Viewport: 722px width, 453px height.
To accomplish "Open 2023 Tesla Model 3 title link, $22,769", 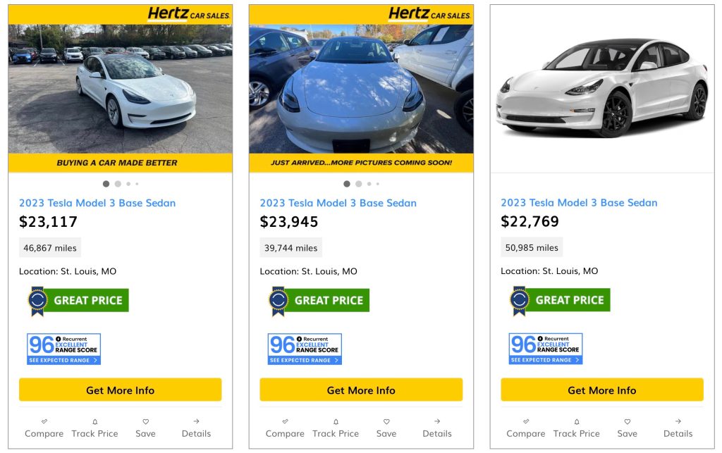I will coord(579,203).
